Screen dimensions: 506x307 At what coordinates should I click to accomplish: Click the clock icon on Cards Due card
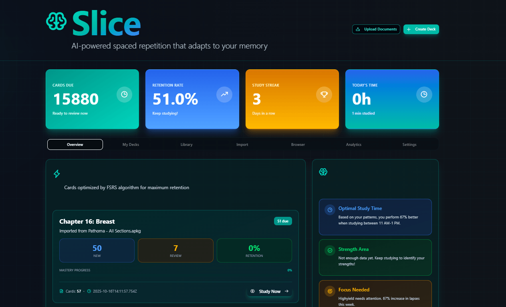tap(124, 95)
